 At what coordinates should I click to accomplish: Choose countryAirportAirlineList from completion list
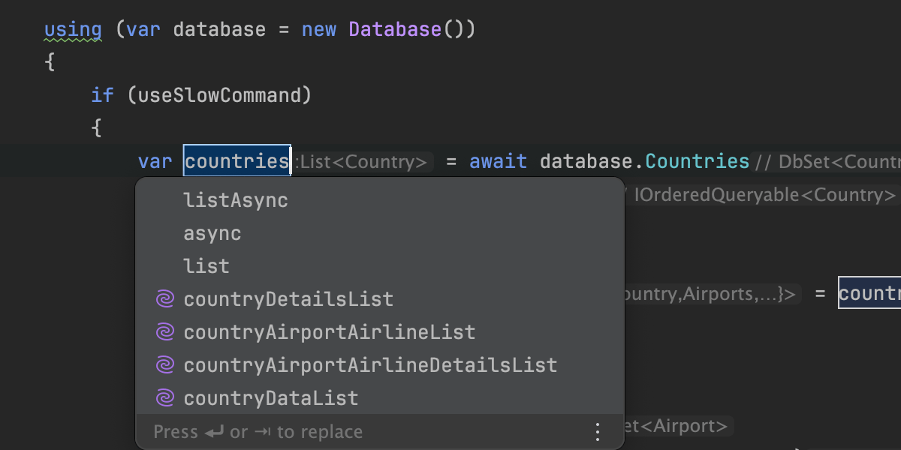pyautogui.click(x=329, y=332)
